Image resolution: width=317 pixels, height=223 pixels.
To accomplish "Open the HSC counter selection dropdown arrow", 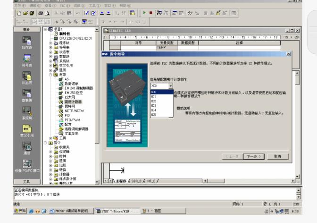I will coord(171,86).
